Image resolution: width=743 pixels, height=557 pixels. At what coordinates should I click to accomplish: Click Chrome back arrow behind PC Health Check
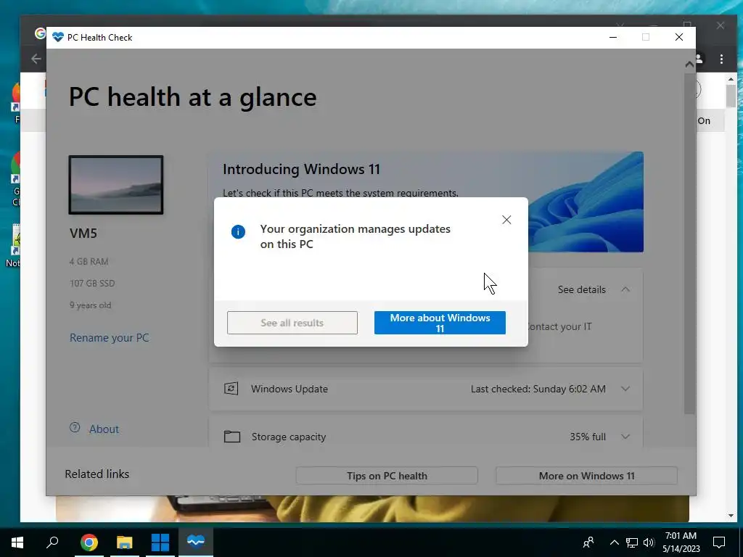[36, 59]
